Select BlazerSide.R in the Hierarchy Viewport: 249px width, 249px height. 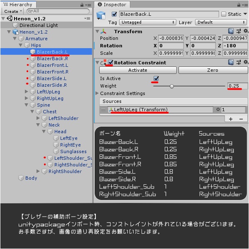[52, 85]
